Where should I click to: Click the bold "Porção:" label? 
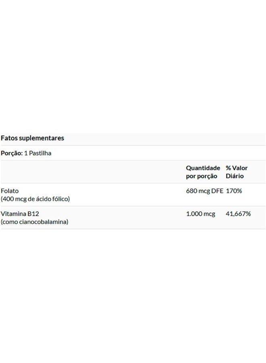(12, 153)
